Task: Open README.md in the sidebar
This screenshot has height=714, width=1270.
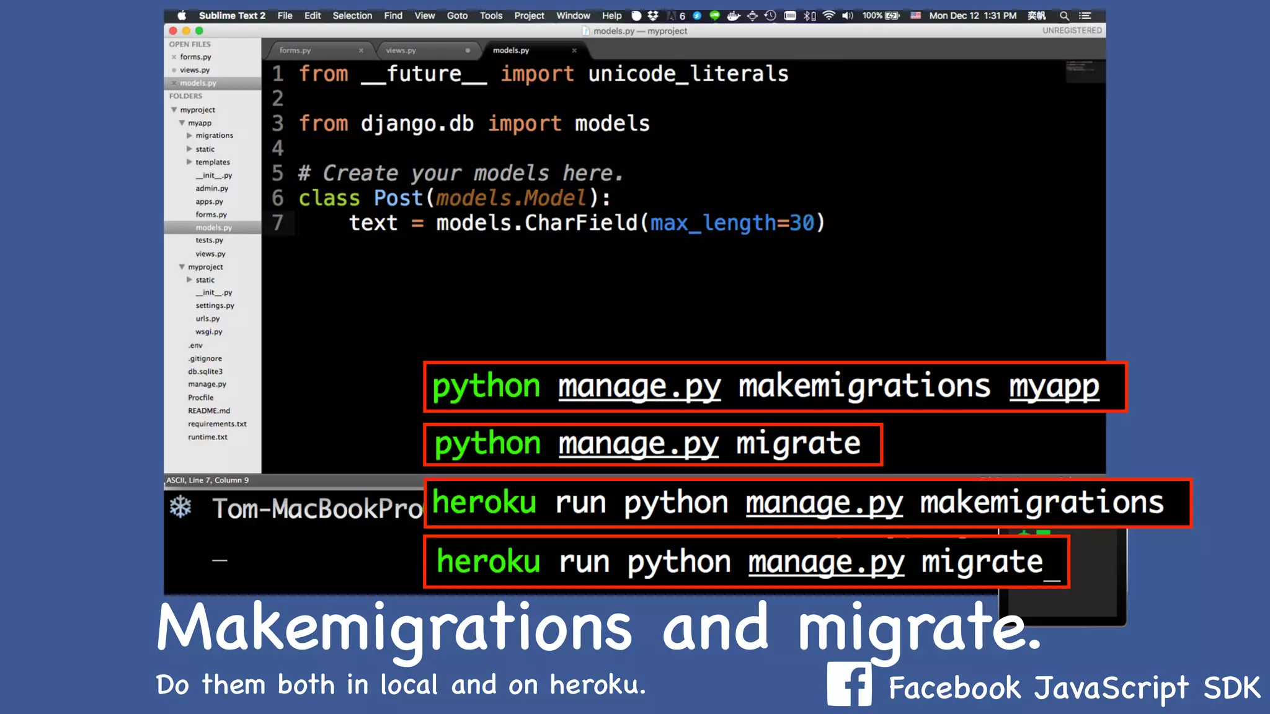Action: click(209, 410)
